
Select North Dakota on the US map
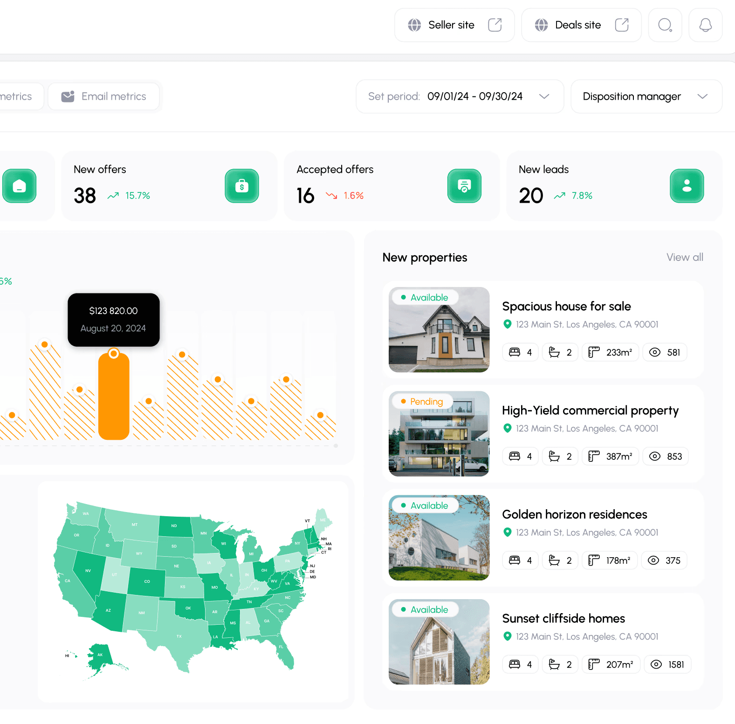coord(175,526)
